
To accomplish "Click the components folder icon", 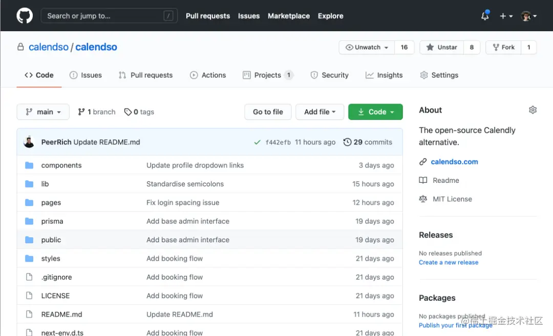I will click(x=29, y=165).
